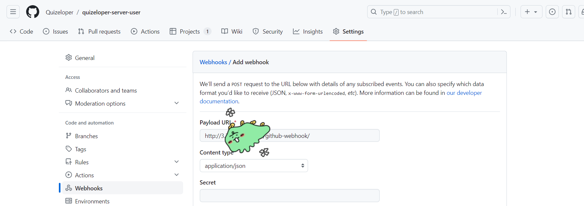
Task: Click the Rules icon in sidebar
Action: (69, 162)
